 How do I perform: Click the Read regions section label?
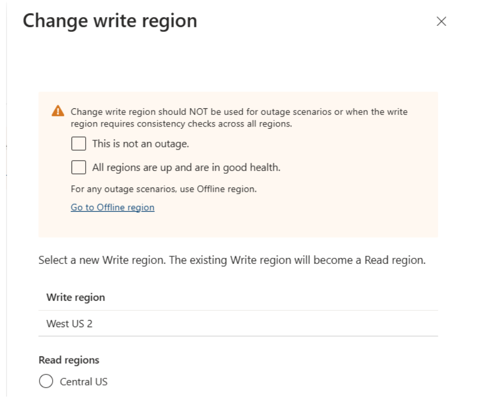[69, 360]
